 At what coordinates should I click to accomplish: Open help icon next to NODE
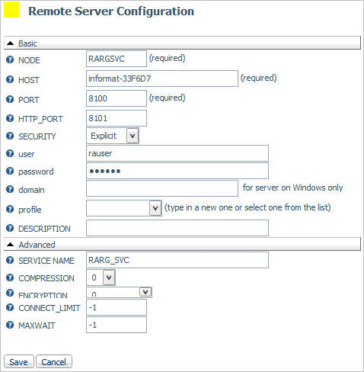point(10,60)
